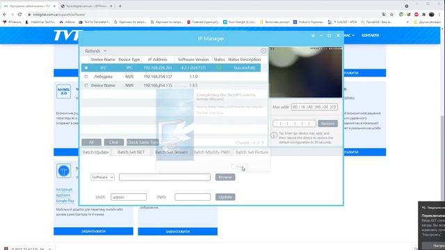
Task: Open the Выполнен импорт bookmark folder
Action: [275, 22]
